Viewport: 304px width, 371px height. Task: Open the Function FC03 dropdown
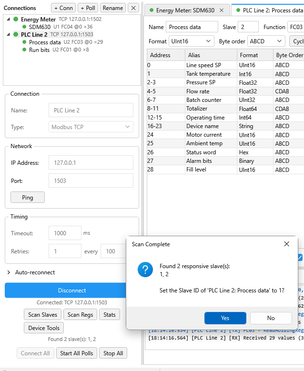296,27
